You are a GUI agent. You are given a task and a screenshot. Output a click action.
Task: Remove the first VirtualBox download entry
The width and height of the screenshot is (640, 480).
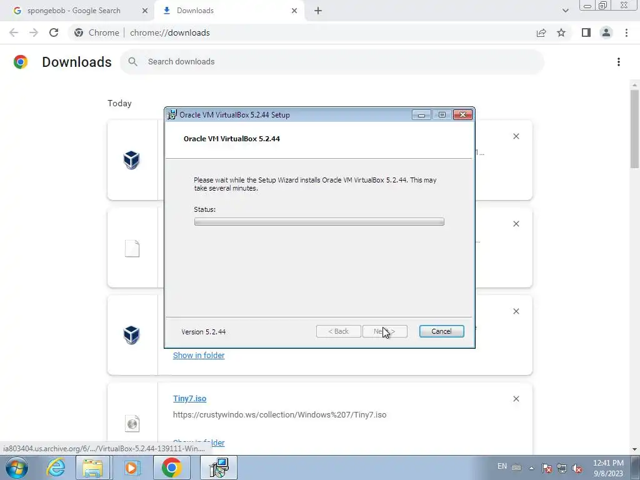[x=516, y=136]
